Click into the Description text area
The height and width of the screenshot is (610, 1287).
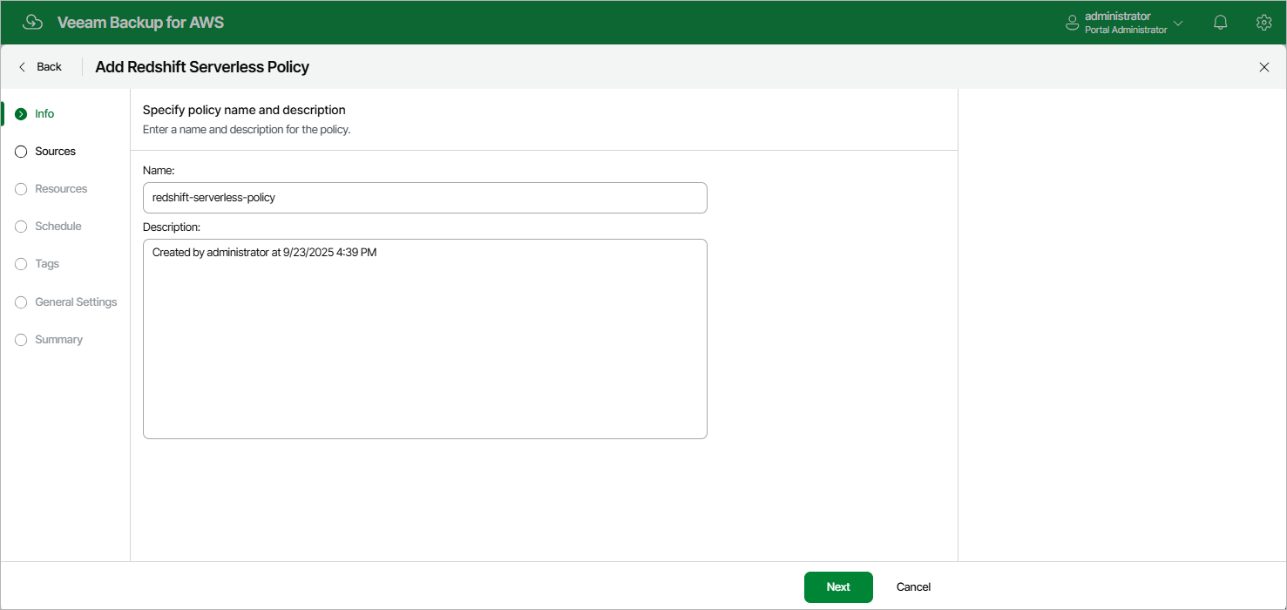425,339
